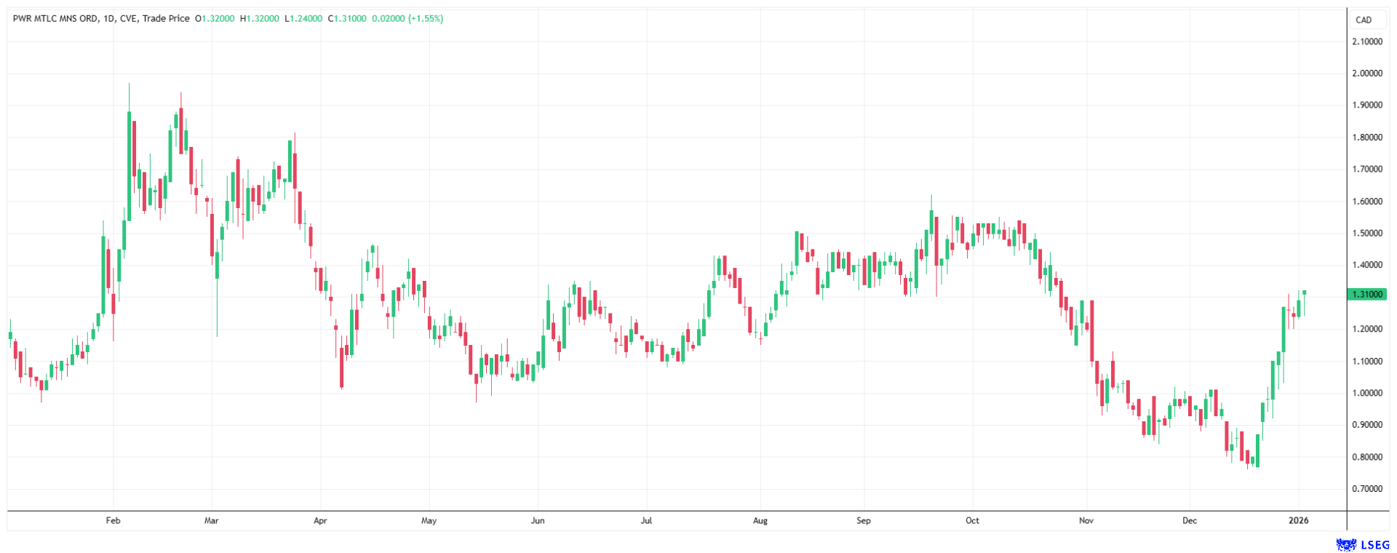Open the CAD currency selector
1397x553 pixels.
tap(1364, 20)
